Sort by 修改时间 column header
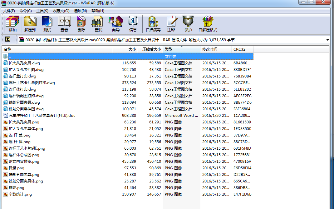This screenshot has height=209, width=334. tap(216, 49)
